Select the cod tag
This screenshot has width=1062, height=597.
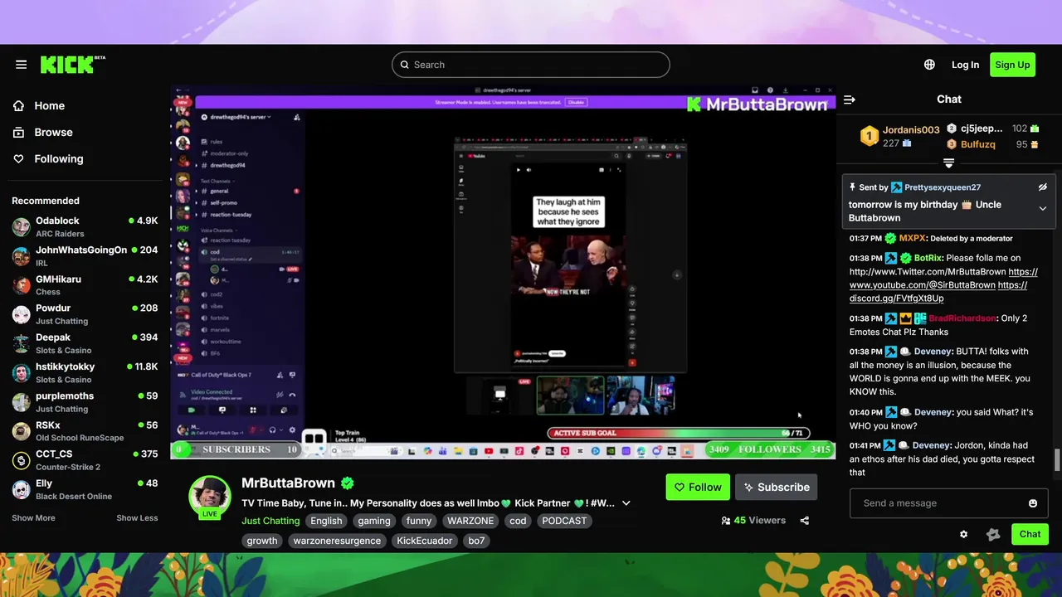click(518, 521)
